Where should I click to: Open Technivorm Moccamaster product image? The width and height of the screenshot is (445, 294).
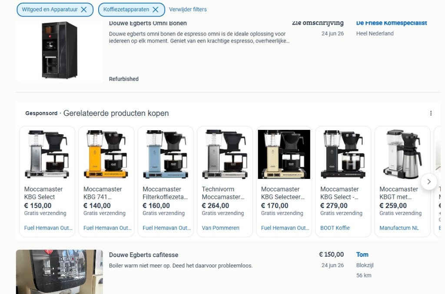click(225, 154)
